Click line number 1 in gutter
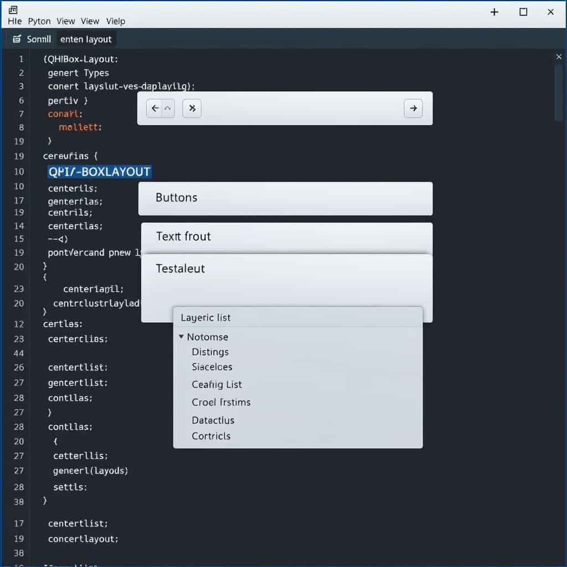 [x=21, y=59]
